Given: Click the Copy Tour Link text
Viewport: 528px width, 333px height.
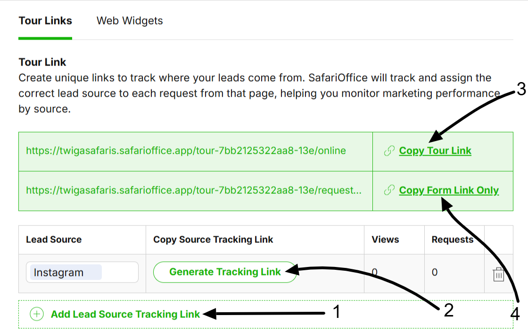Looking at the screenshot, I should click(x=435, y=151).
